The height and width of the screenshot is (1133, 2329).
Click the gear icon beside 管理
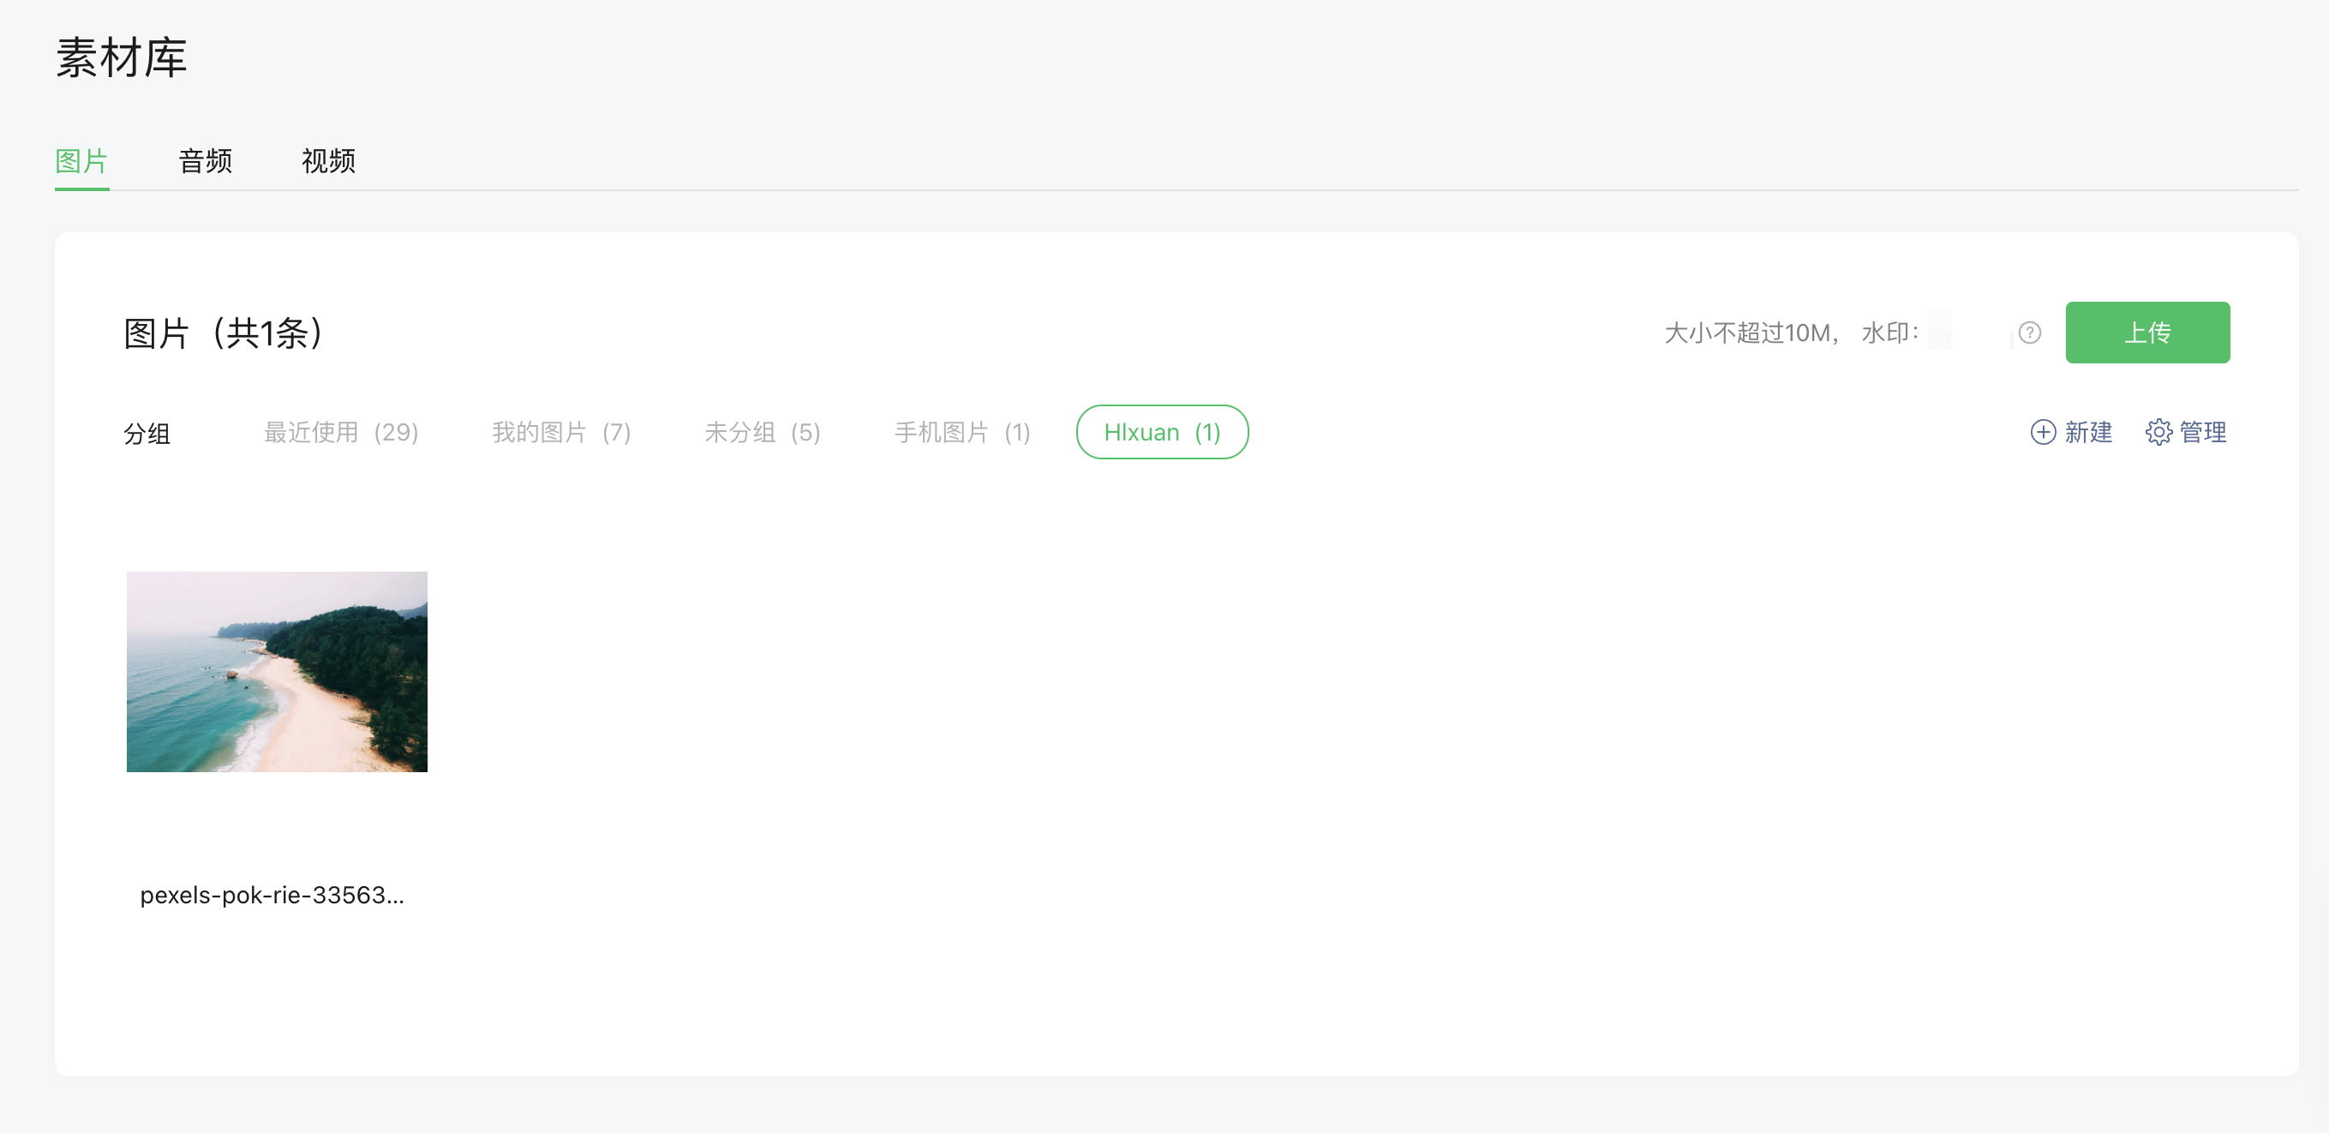(2158, 432)
